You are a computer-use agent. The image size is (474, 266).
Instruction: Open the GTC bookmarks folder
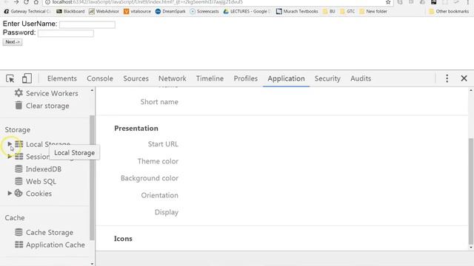coord(347,11)
